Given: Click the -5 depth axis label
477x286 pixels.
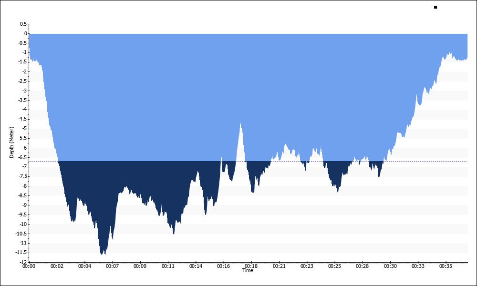Looking at the screenshot, I should pos(24,129).
